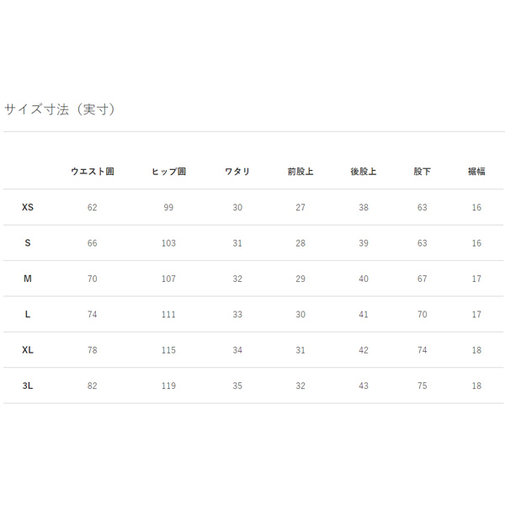Click the M size row label
505x505 pixels.
(28, 279)
